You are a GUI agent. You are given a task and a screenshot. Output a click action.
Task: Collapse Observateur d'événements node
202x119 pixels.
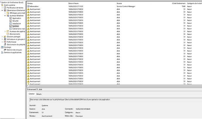[x=2, y=10]
